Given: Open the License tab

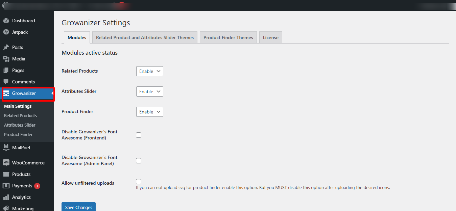Looking at the screenshot, I should pos(270,37).
